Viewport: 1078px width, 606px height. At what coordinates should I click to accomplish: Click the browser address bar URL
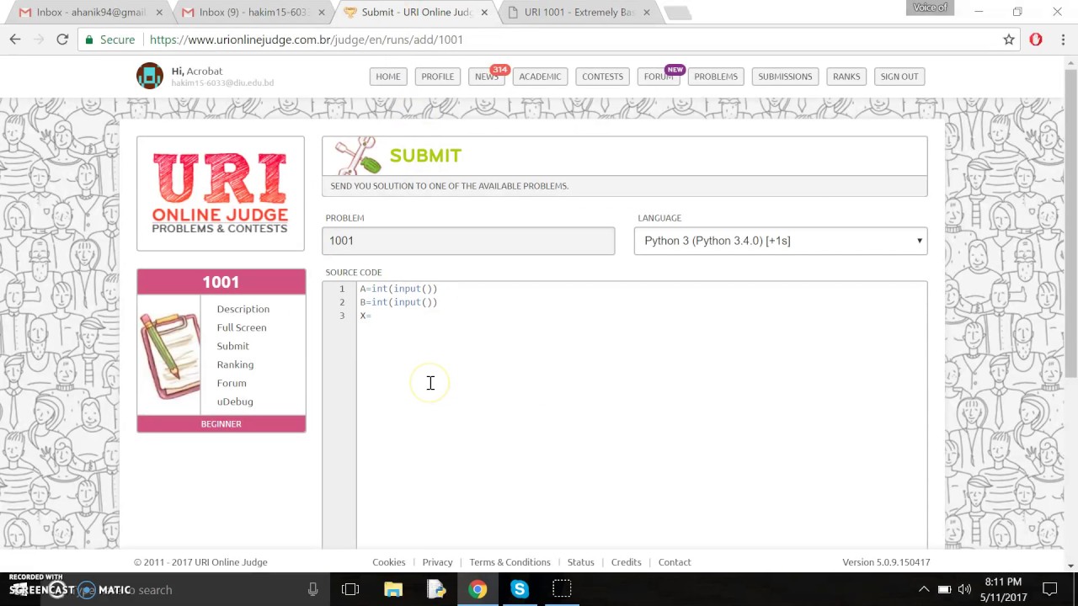pos(307,40)
